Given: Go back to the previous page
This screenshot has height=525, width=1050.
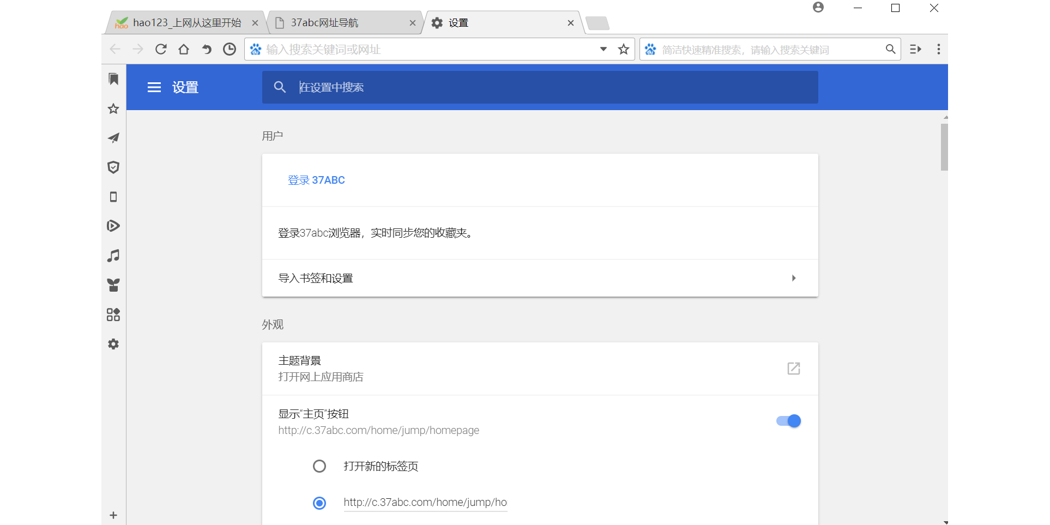Looking at the screenshot, I should pos(115,49).
